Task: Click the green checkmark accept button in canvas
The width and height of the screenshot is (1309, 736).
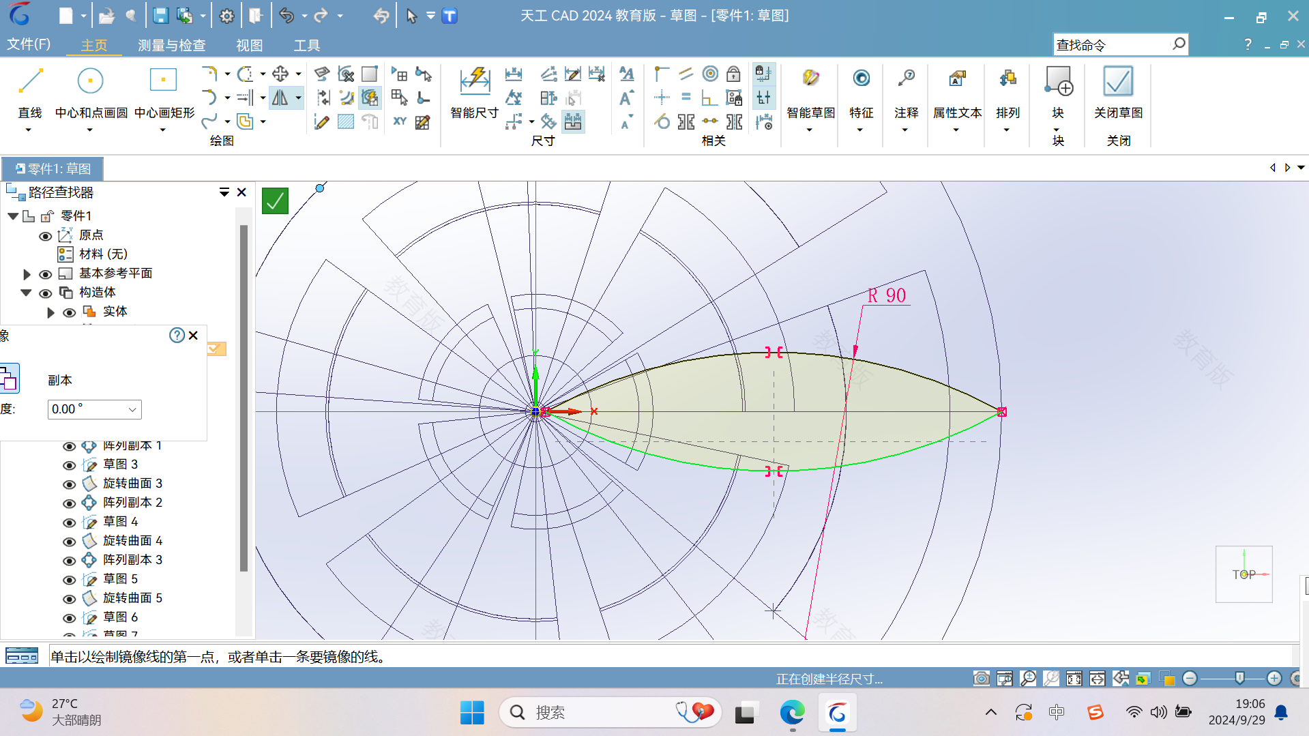Action: [x=275, y=201]
